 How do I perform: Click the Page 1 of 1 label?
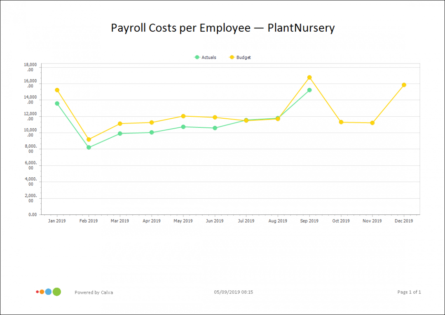[409, 292]
